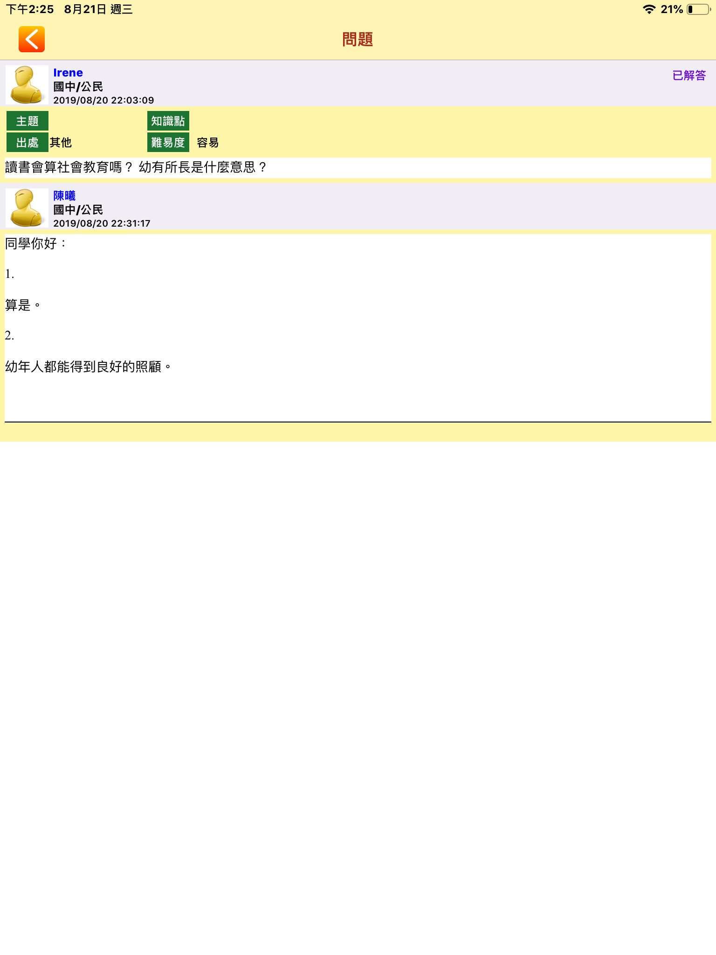Tap the numbered item 2. in answer
Screen dimensions: 716x955
point(10,336)
